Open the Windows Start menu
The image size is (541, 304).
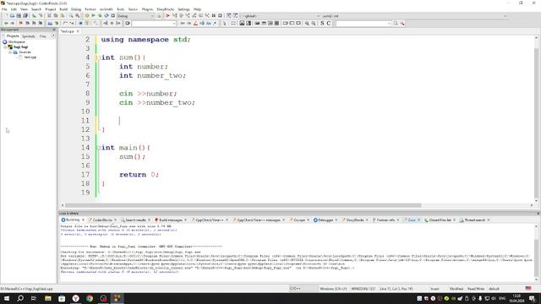point(7,298)
